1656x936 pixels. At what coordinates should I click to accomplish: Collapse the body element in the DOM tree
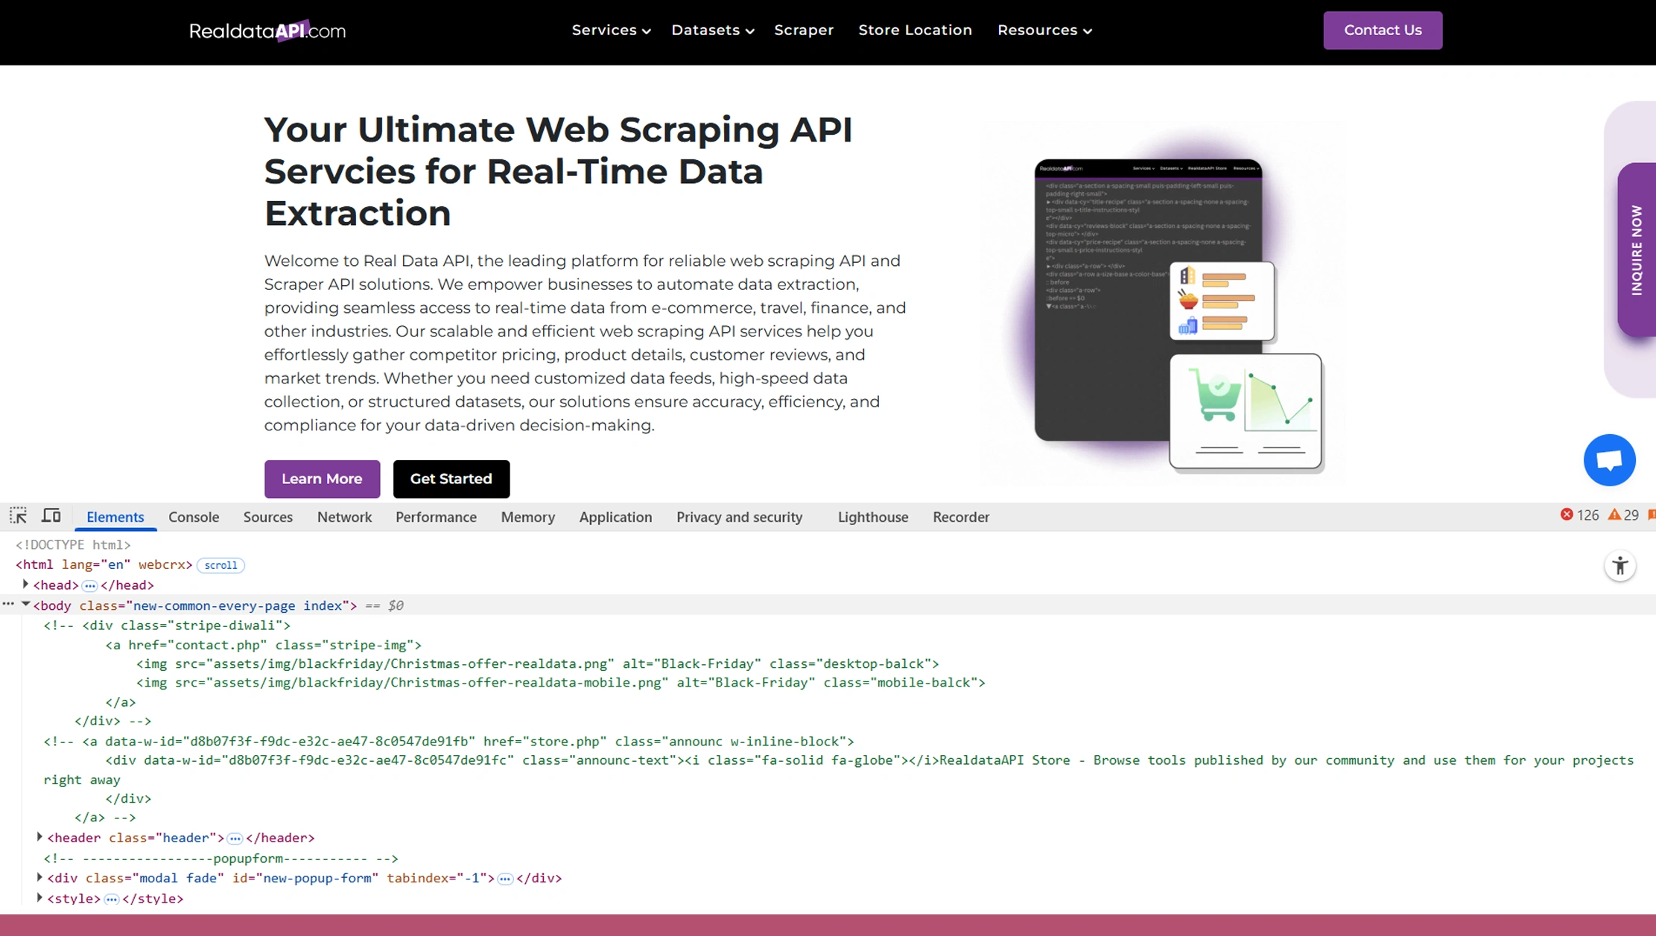tap(26, 605)
